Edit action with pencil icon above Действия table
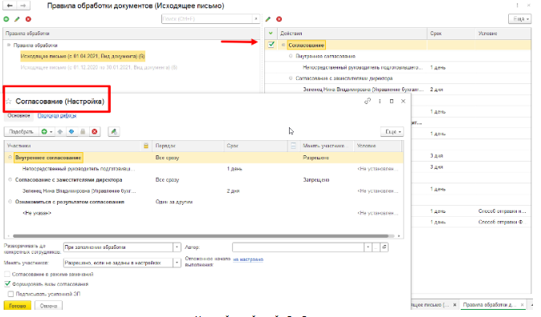541x317 pixels. pos(268,19)
